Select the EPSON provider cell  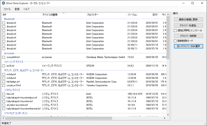[x=90, y=66]
